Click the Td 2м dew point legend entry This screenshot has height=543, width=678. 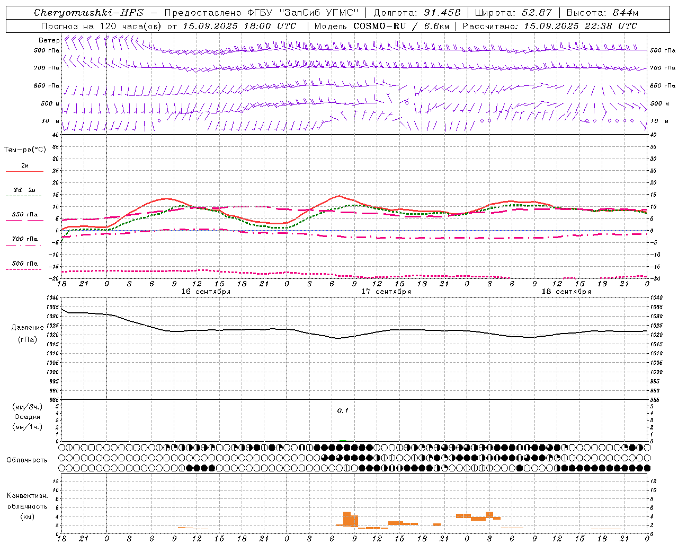25,190
